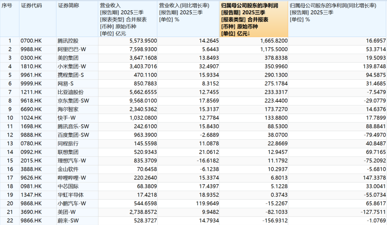Open stock code 0700.HK
387x225 pixels.
31,41
